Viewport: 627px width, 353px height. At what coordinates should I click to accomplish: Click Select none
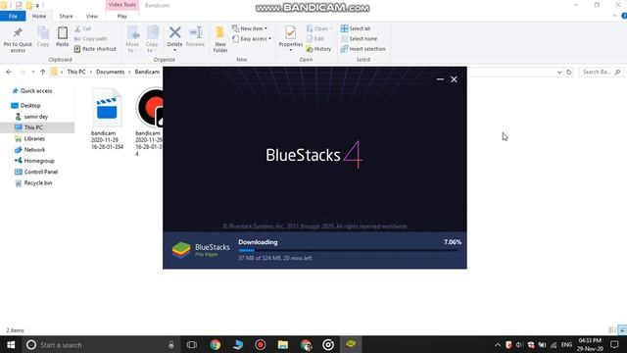(x=359, y=39)
